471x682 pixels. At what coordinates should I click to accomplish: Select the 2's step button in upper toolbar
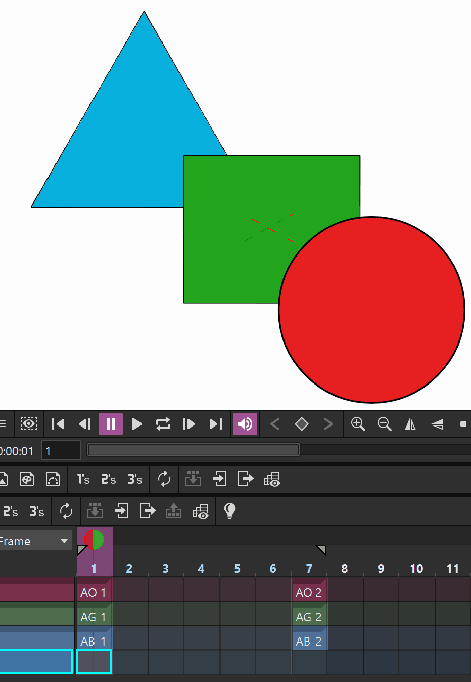108,479
